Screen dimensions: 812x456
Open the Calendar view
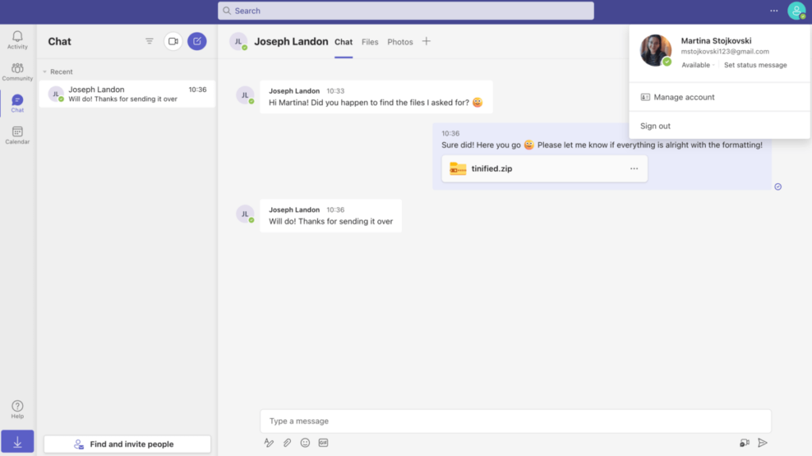(17, 135)
